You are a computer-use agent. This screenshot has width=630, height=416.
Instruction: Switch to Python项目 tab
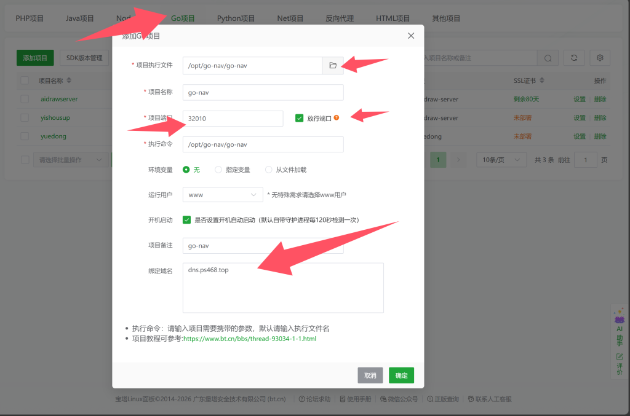coord(236,18)
